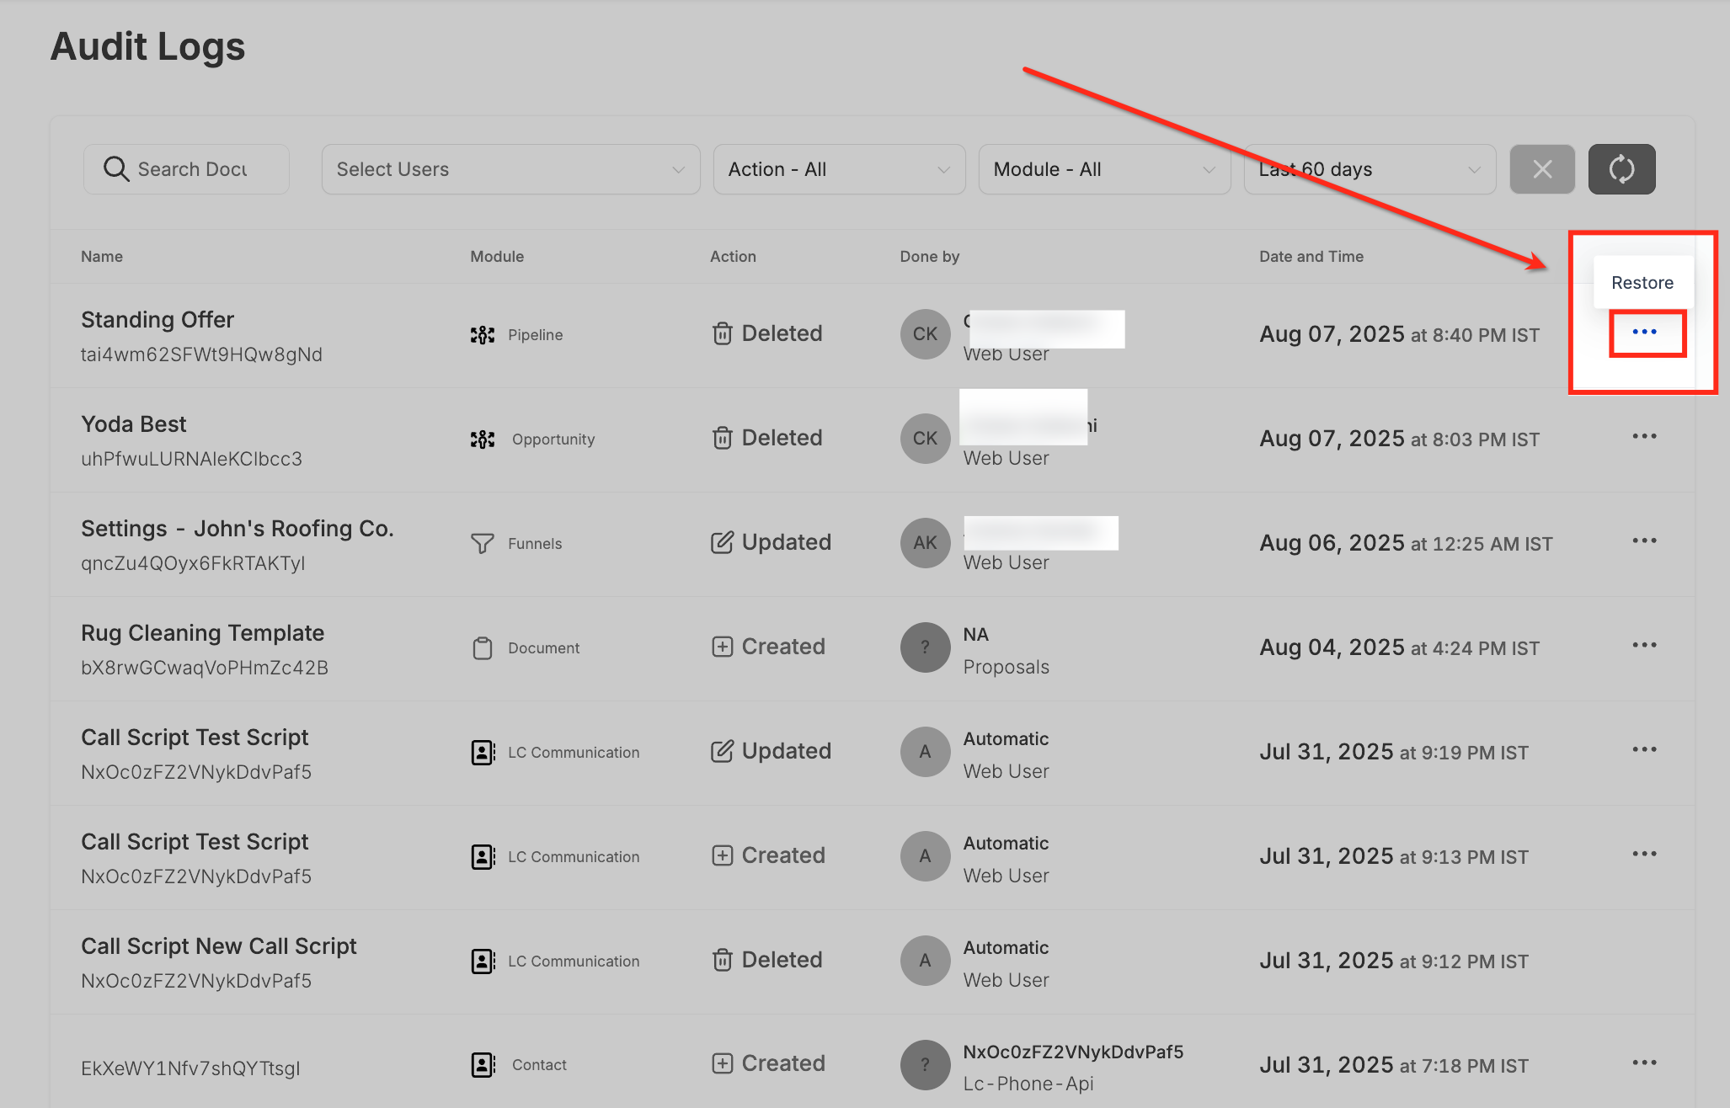
Task: Click trash Deleted icon on Yoda Best row
Action: click(722, 439)
